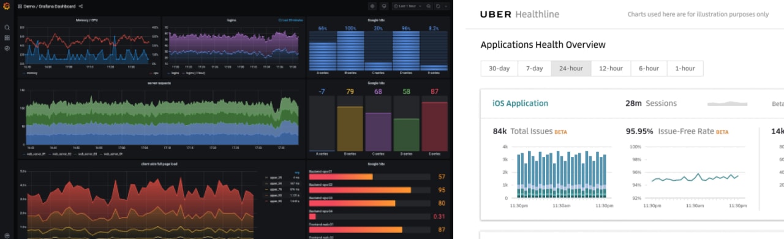
Task: Toggle web_server_02 legend series
Action: (61, 154)
